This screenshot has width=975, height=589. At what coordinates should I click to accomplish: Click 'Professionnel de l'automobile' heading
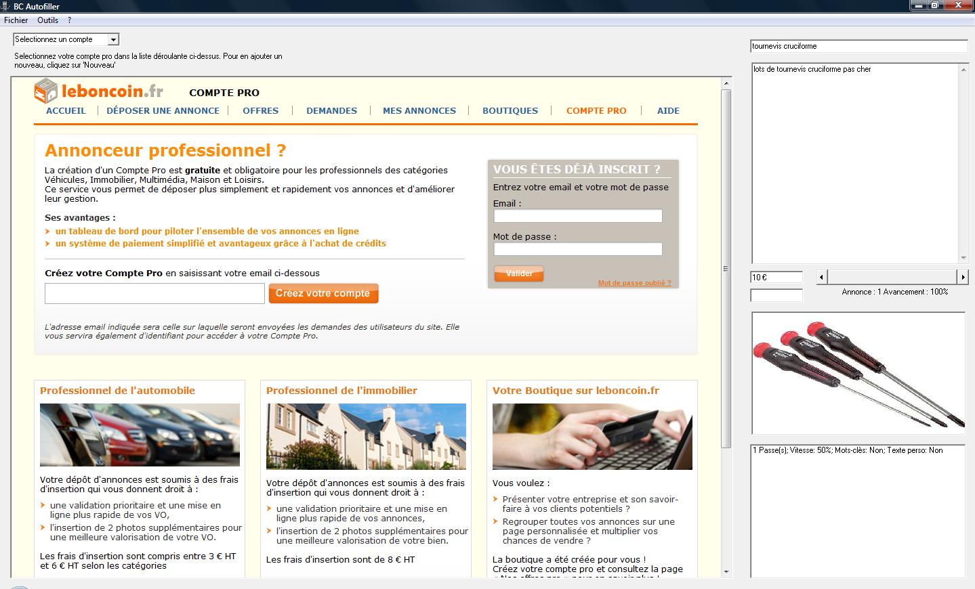[x=117, y=391]
